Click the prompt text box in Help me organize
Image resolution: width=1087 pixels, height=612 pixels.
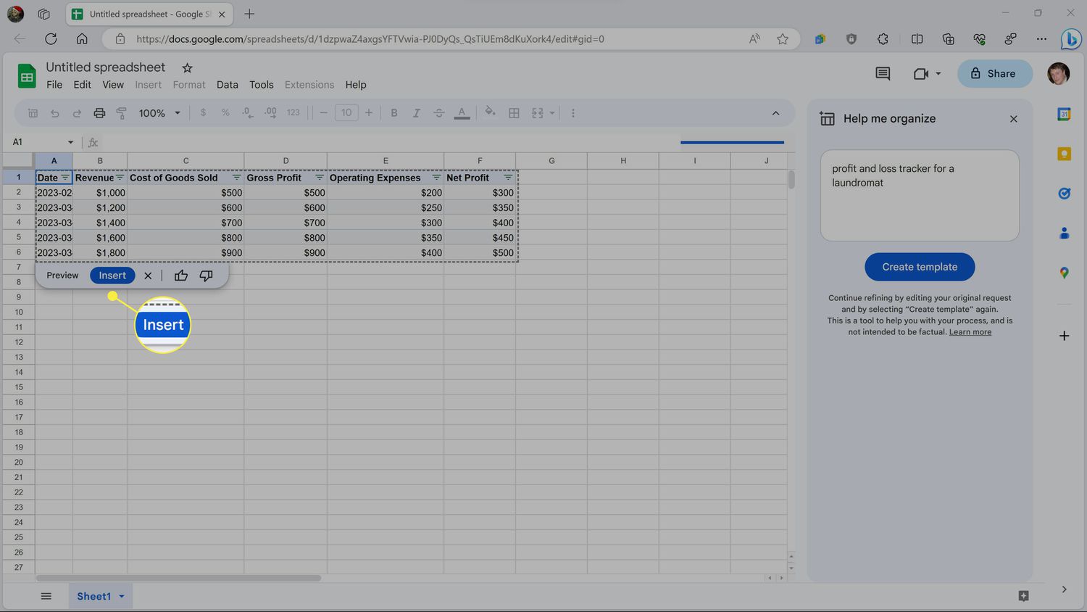[920, 196]
